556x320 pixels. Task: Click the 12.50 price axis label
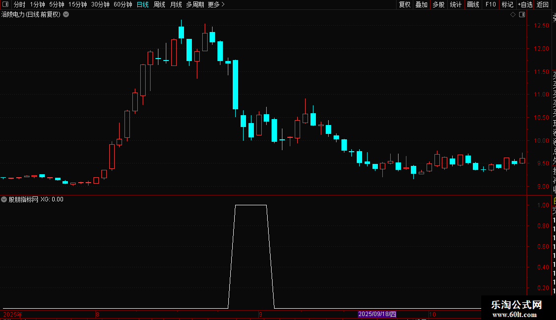[541, 26]
